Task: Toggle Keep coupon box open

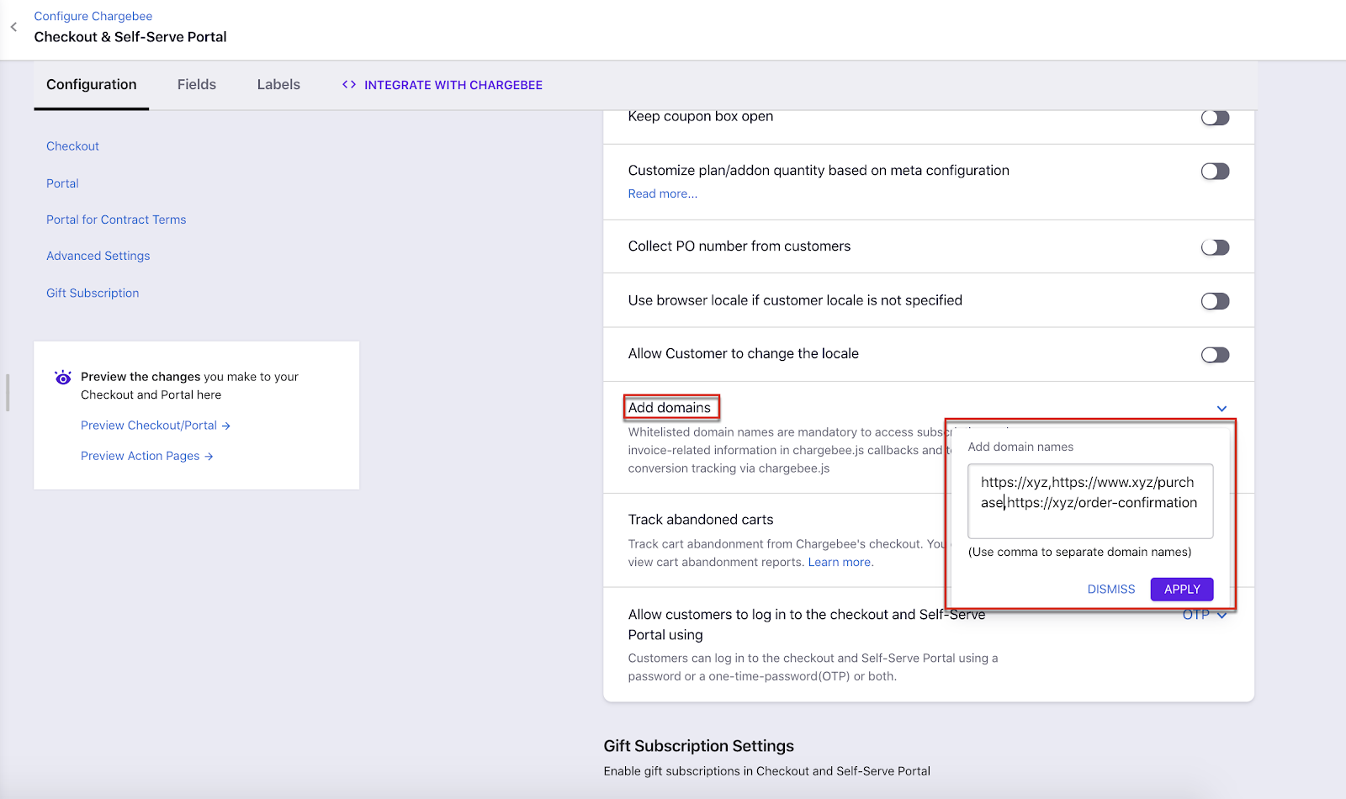Action: pyautogui.click(x=1215, y=118)
